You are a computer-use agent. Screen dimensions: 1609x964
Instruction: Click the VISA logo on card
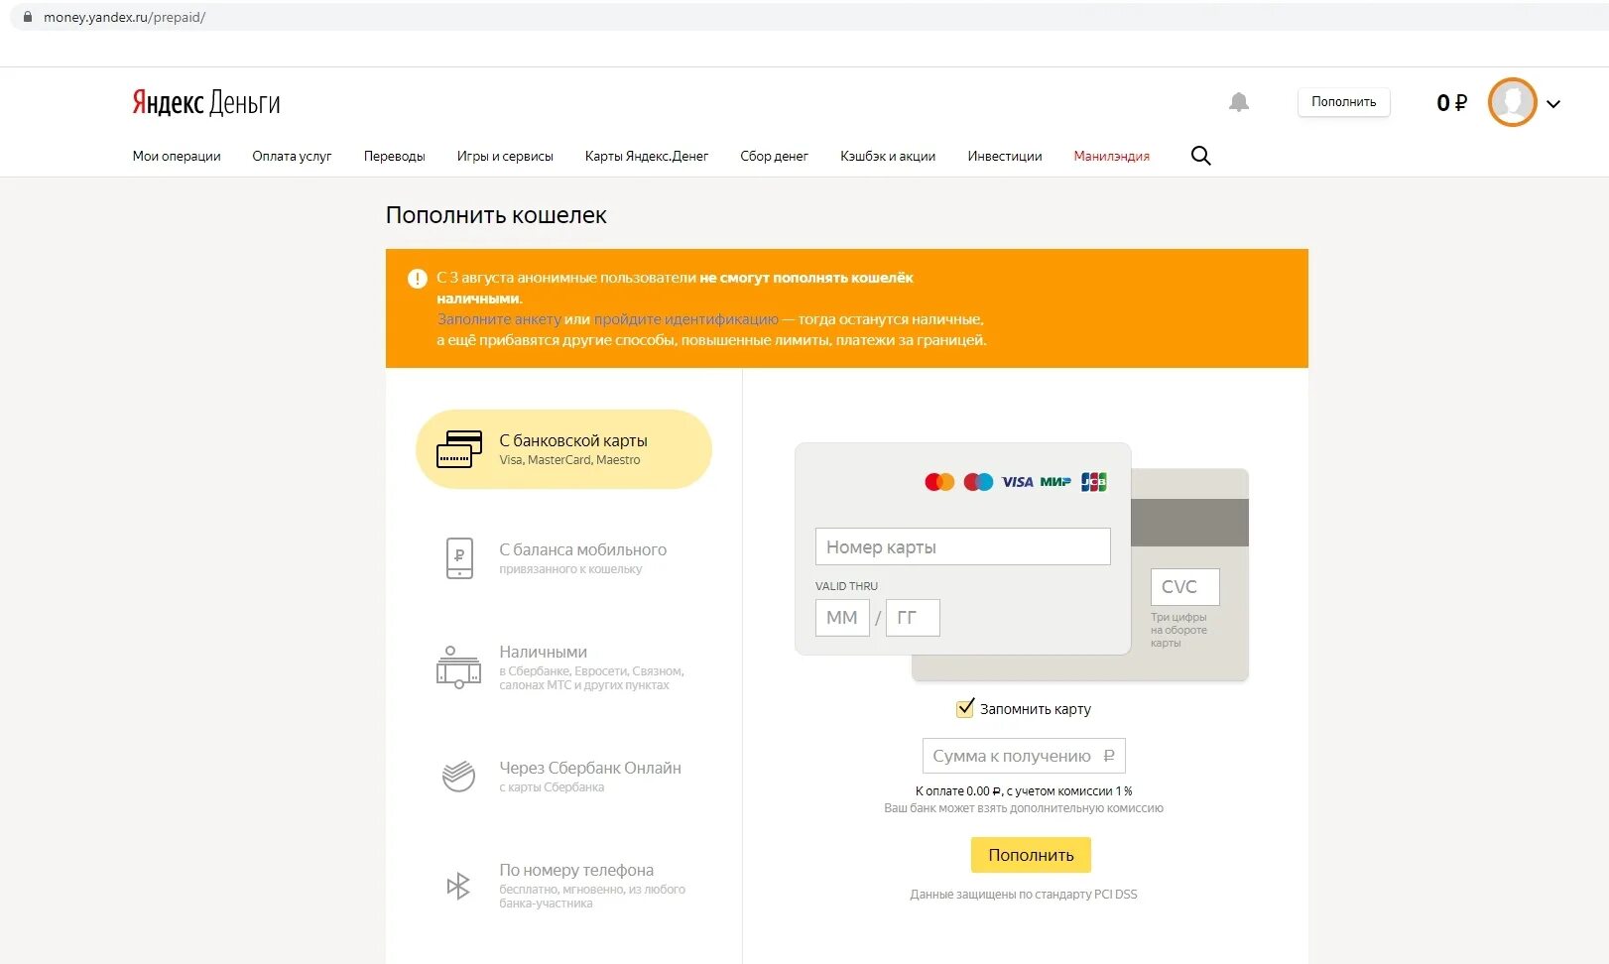[1017, 482]
